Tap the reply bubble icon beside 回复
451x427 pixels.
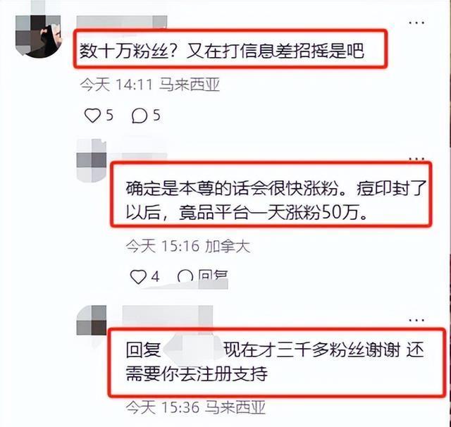(185, 277)
